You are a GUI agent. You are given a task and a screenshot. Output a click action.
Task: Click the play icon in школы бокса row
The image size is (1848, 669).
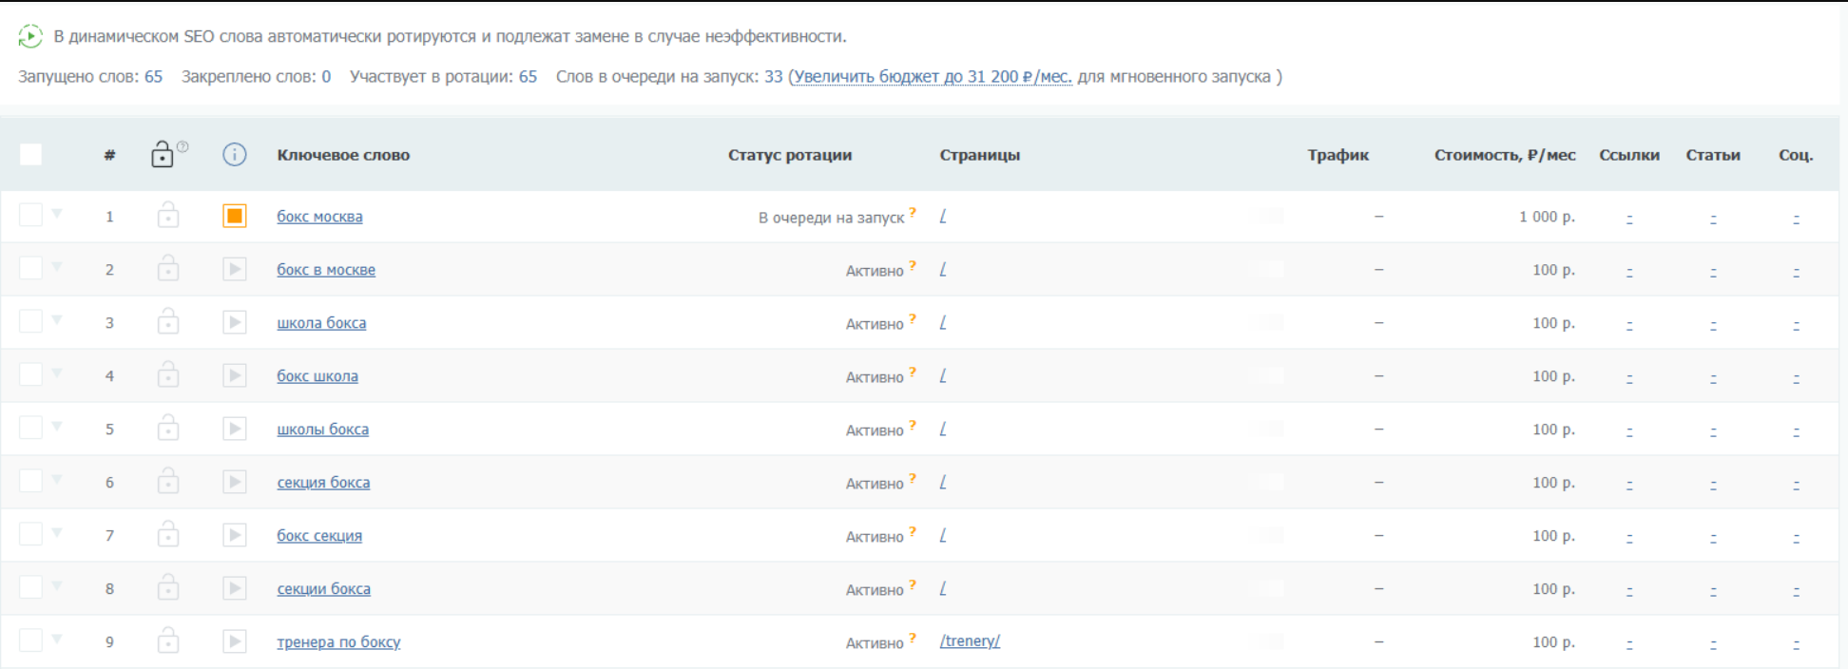point(234,429)
